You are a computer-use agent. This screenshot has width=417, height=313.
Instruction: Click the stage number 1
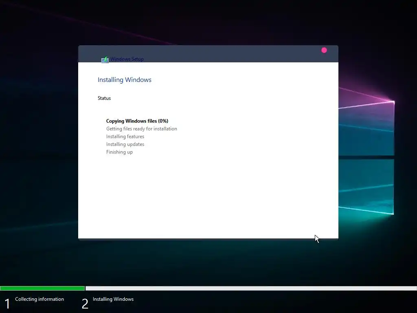tap(7, 304)
